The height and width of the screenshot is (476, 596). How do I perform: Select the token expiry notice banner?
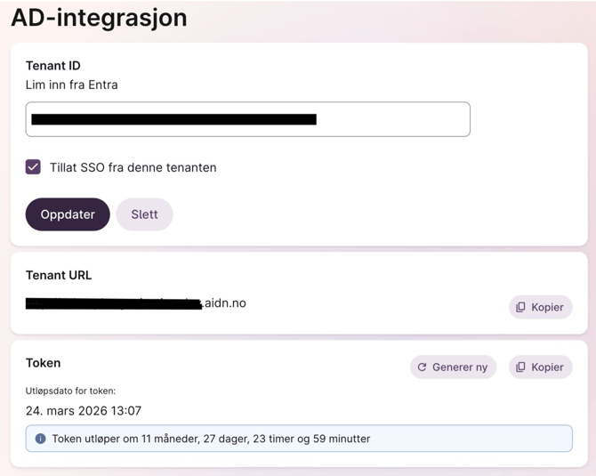pos(299,439)
